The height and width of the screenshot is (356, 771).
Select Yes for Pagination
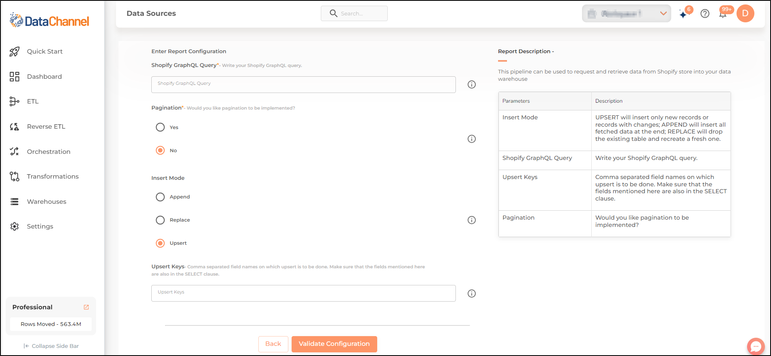[x=160, y=127]
